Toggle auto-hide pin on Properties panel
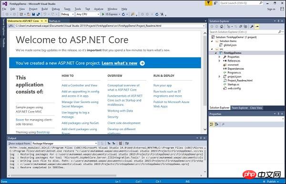Viewport: 286px width, 184px height. pos(278,114)
